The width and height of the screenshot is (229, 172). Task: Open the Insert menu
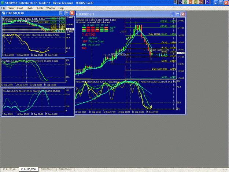[20, 8]
